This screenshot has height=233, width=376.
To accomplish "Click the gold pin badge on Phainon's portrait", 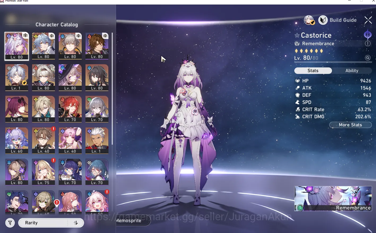I will (x=24, y=83).
